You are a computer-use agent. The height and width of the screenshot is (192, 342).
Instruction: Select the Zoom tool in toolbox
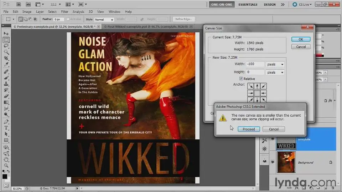(6, 165)
